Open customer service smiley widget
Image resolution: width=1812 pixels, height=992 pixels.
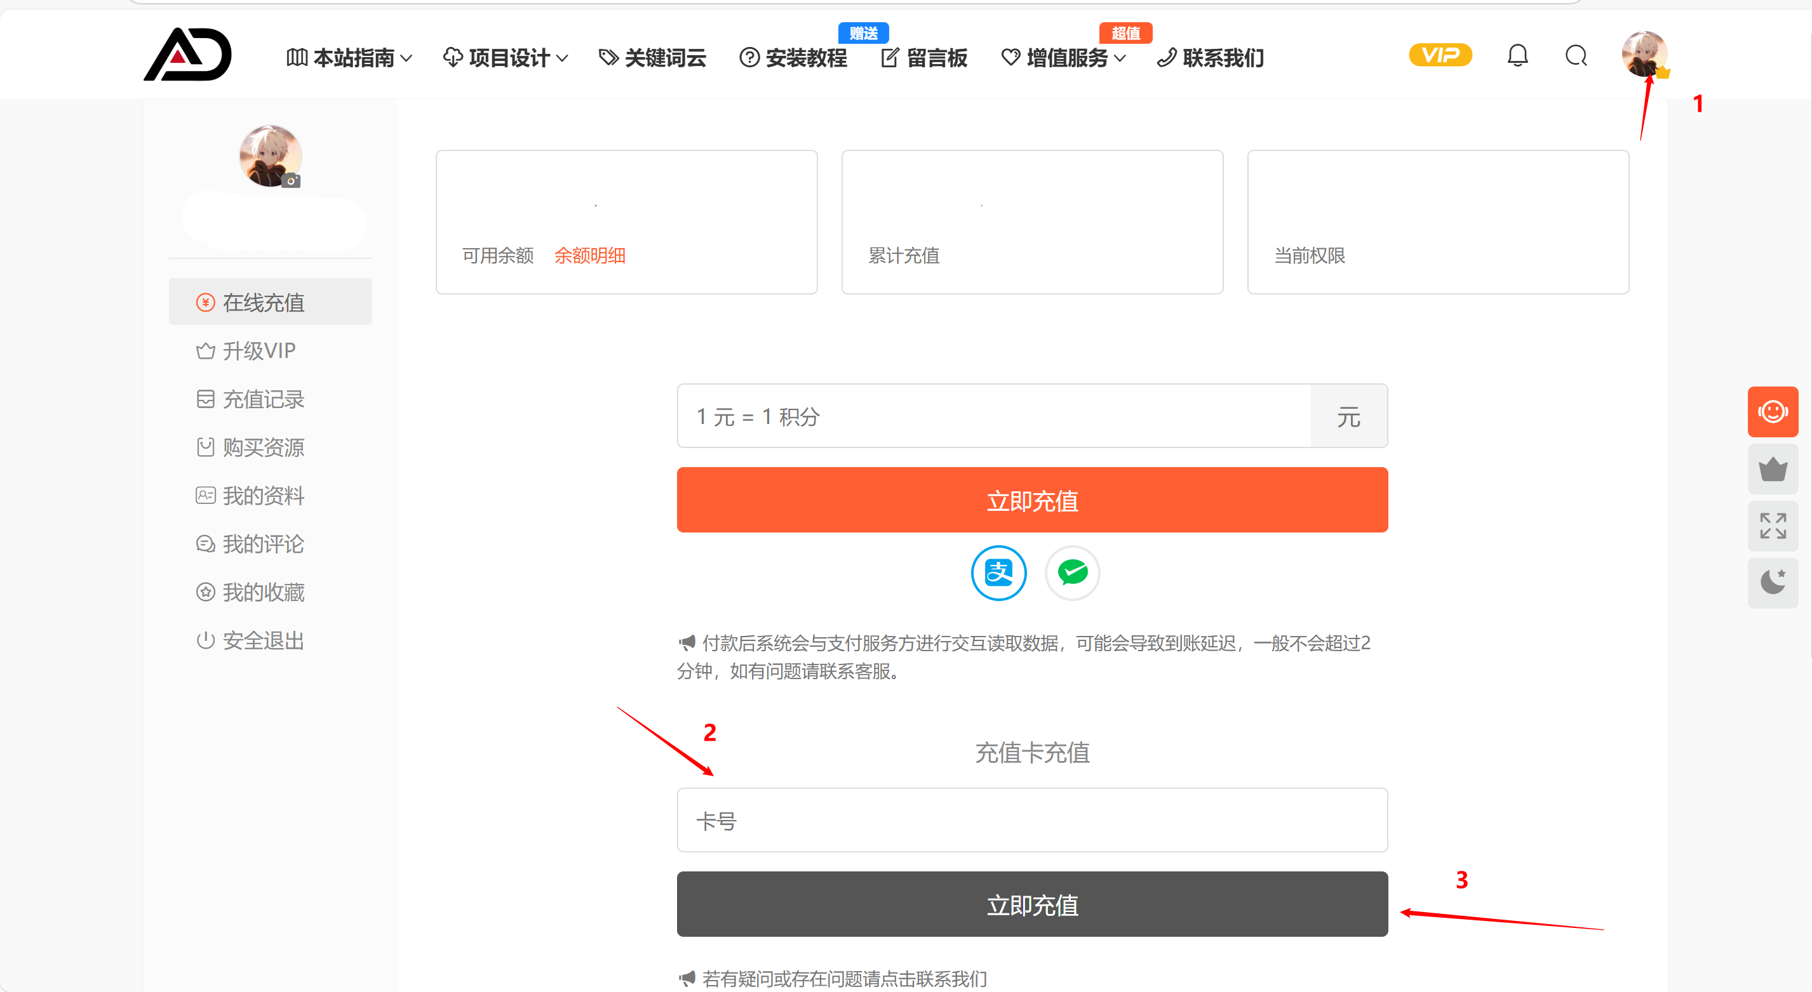tap(1772, 412)
